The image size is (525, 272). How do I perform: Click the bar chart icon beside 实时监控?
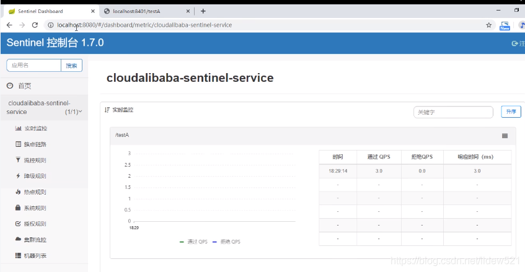point(18,128)
